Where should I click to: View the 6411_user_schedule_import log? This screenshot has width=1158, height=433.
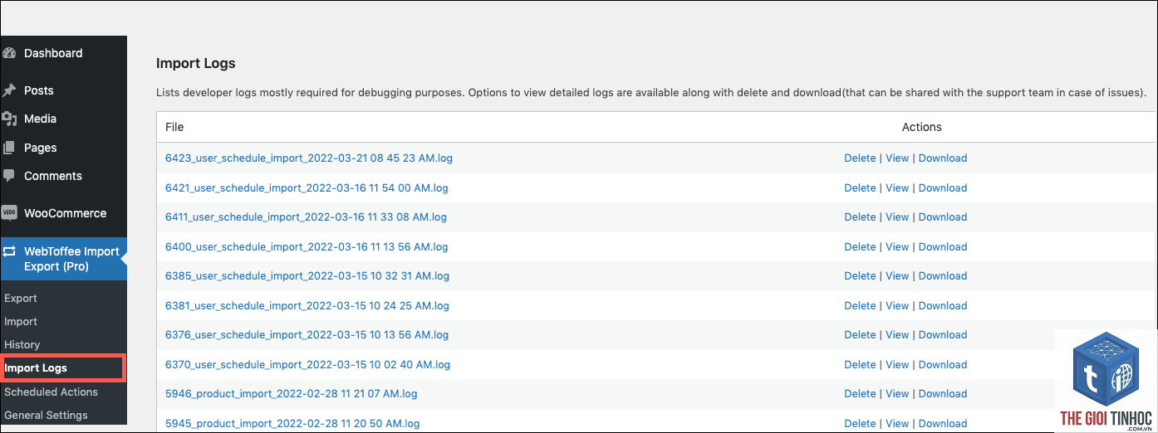(897, 216)
